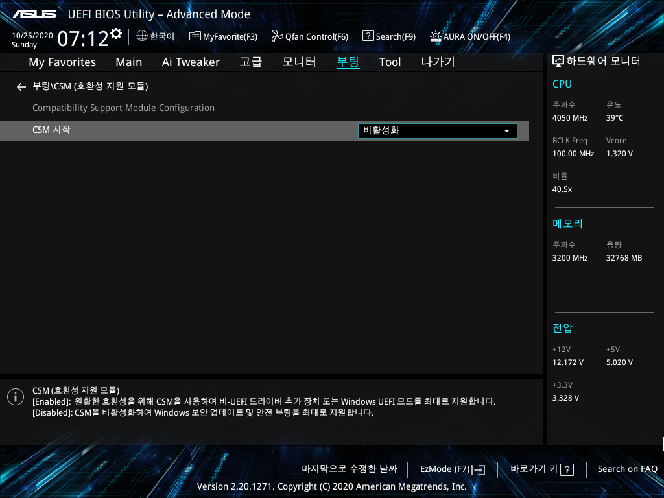
Task: Click AURA ON/OFF(F4) label
Action: point(477,37)
